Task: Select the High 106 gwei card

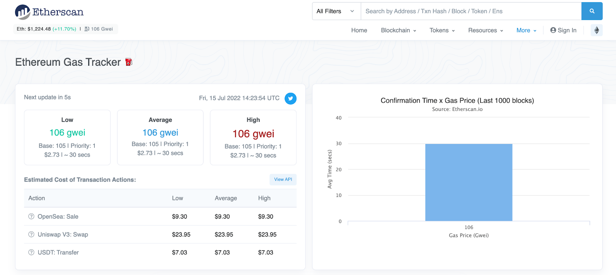Action: coord(253,137)
